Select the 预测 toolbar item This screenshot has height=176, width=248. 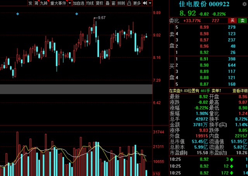(121, 3)
